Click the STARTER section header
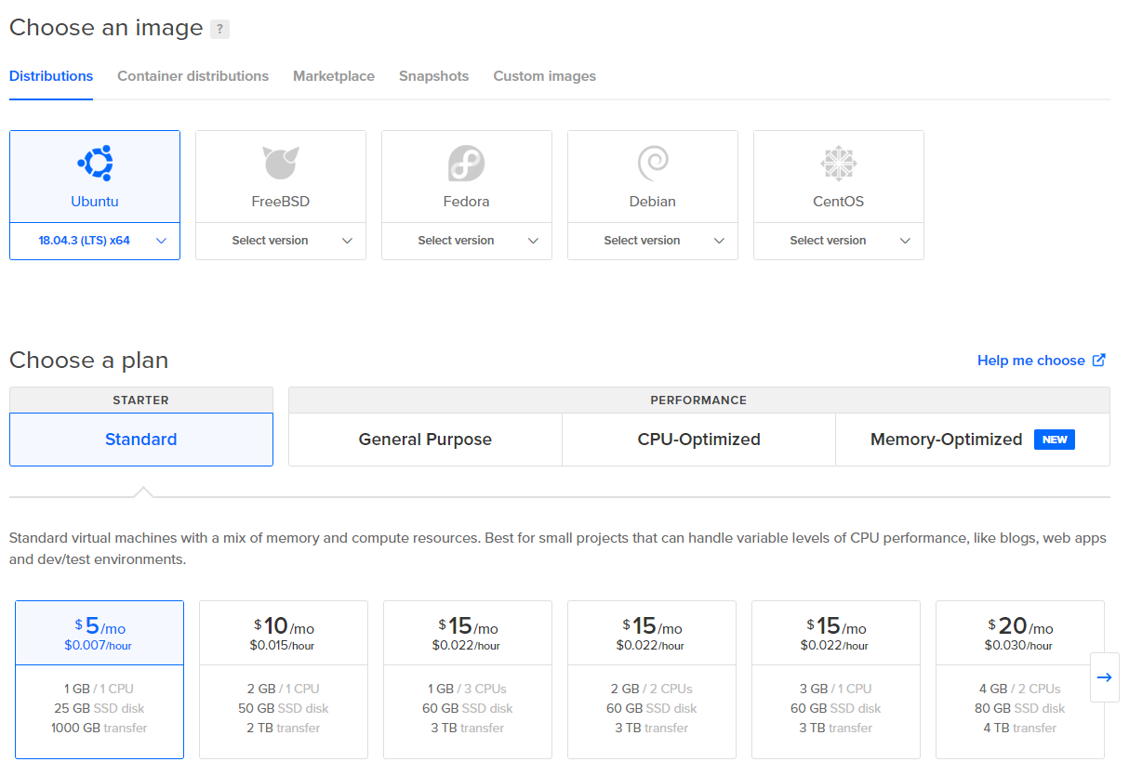The height and width of the screenshot is (775, 1129). coord(141,400)
